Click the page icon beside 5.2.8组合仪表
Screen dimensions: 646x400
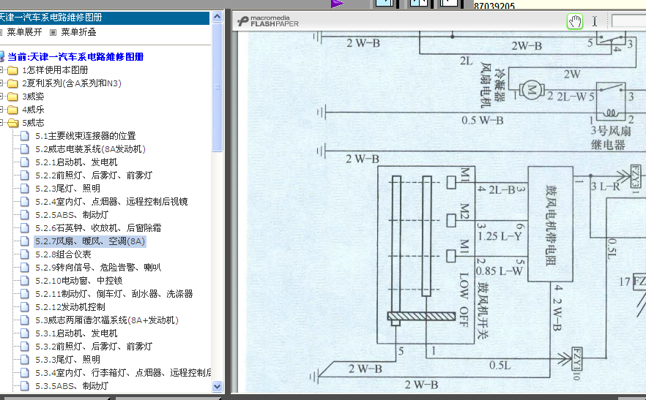26,254
